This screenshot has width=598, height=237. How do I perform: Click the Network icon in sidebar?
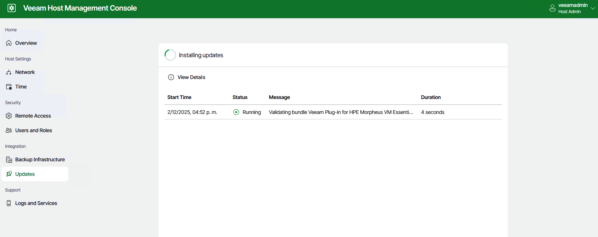[x=9, y=72]
